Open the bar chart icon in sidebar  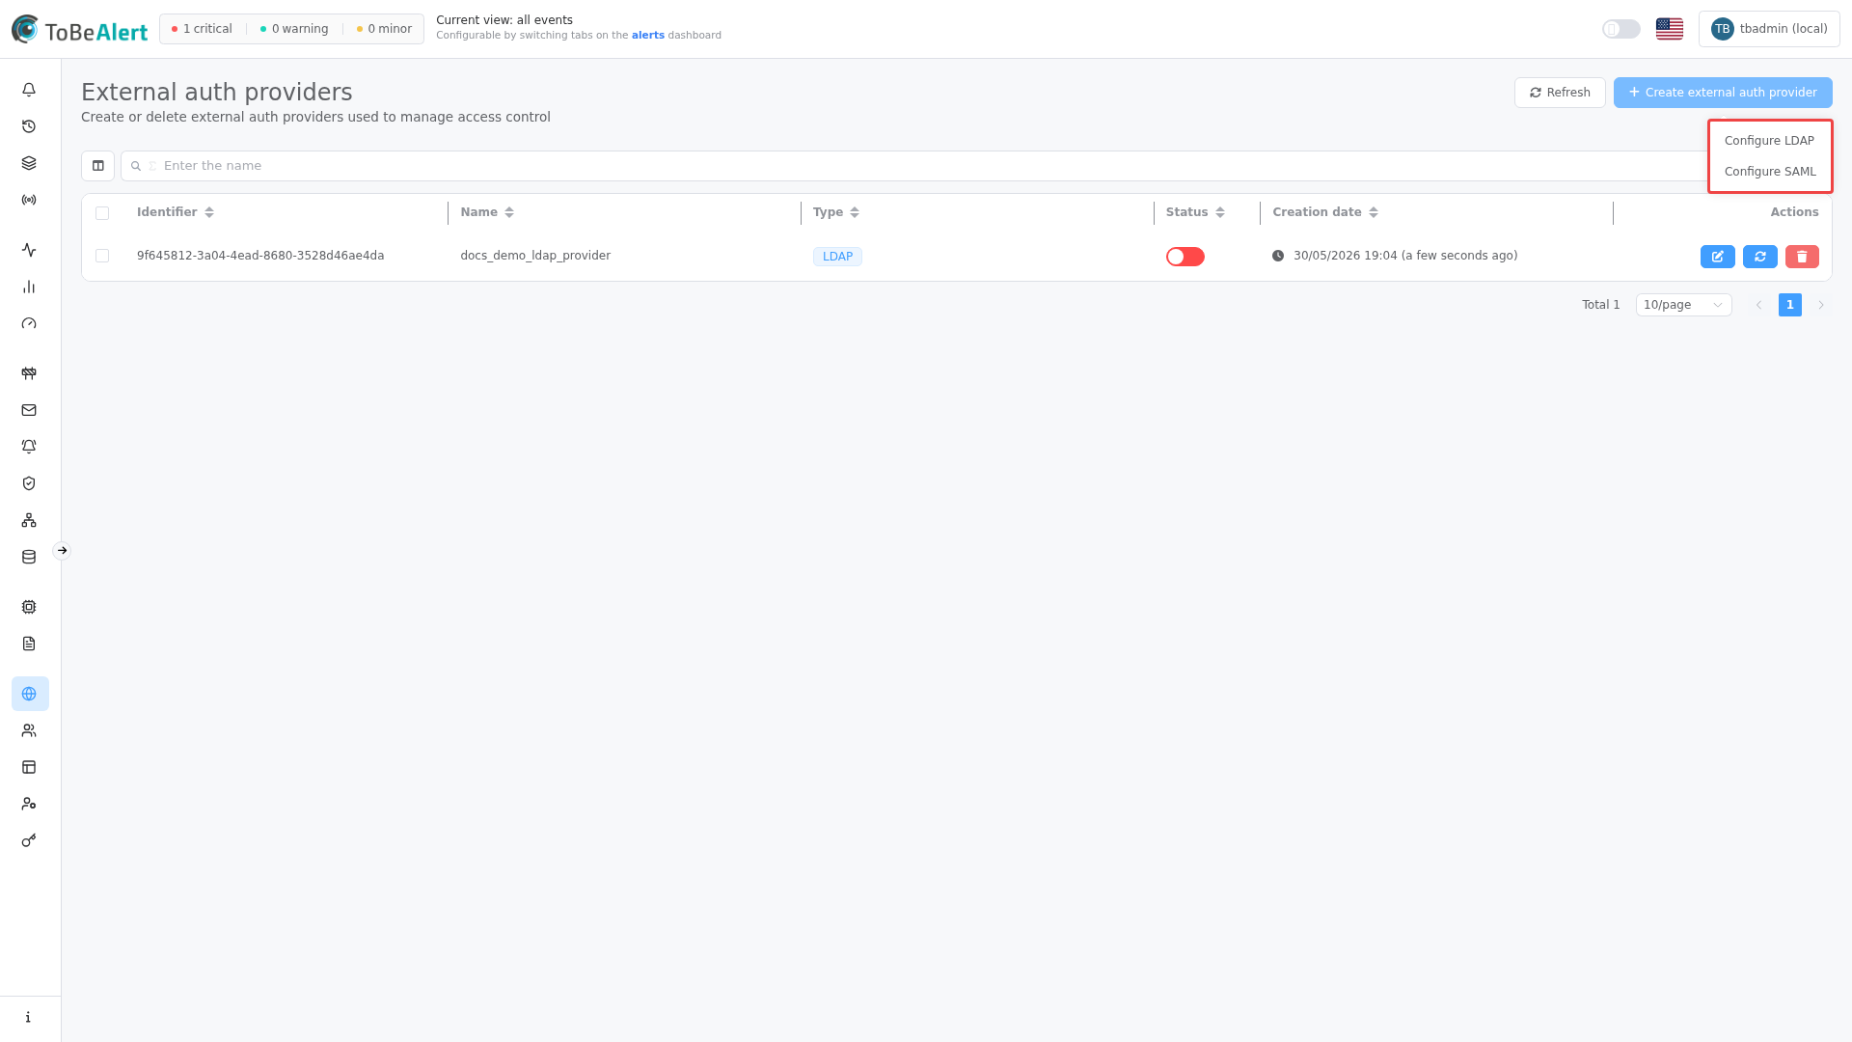[29, 287]
